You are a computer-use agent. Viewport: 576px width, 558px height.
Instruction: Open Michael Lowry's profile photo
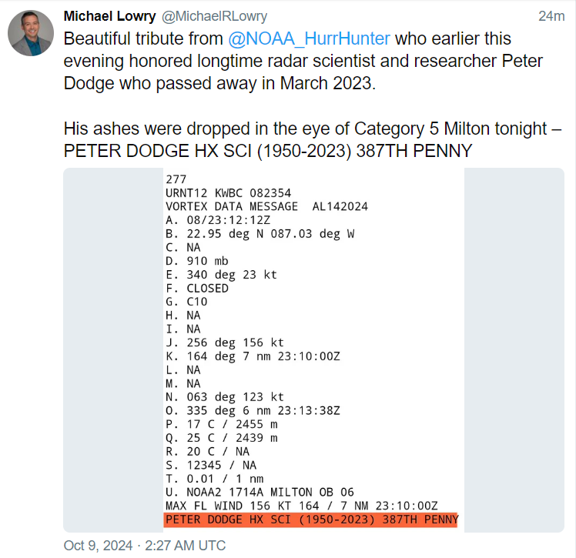[x=31, y=33]
